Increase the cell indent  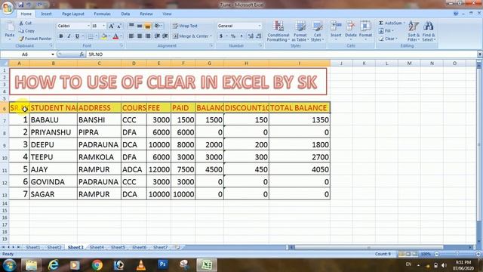click(x=165, y=36)
